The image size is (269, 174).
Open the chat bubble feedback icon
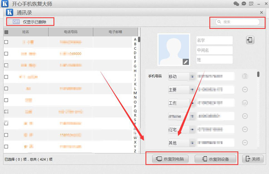(243, 4)
